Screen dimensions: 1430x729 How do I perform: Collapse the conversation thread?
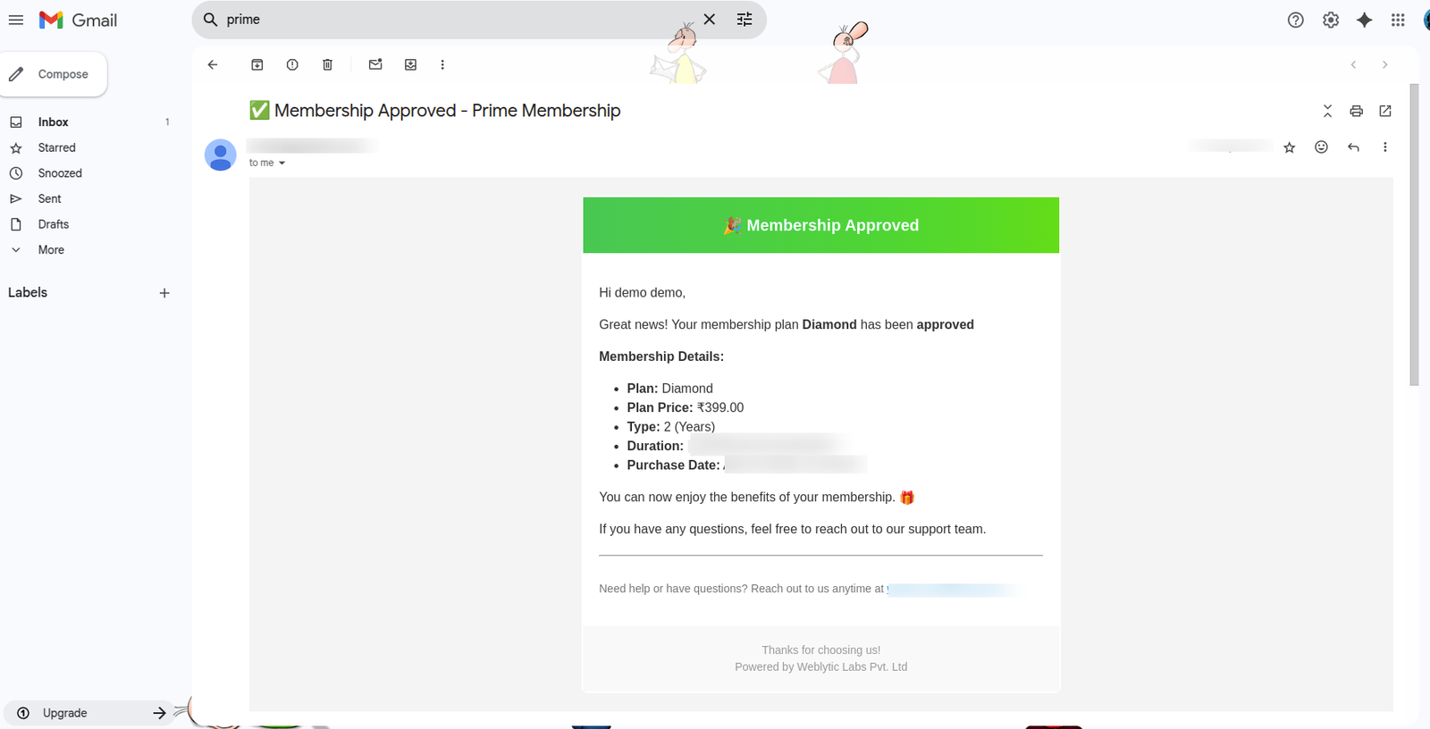(x=1327, y=111)
